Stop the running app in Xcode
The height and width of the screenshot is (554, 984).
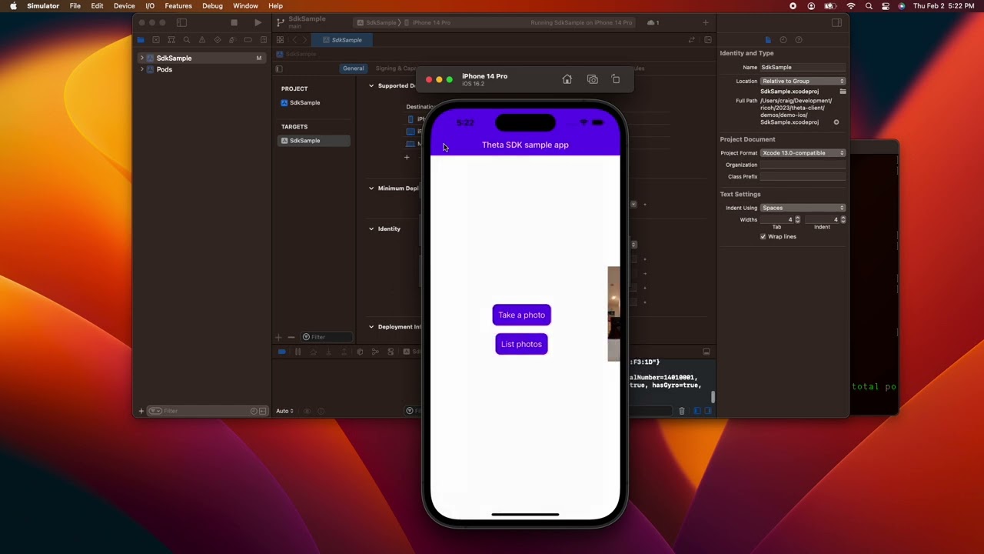point(234,23)
